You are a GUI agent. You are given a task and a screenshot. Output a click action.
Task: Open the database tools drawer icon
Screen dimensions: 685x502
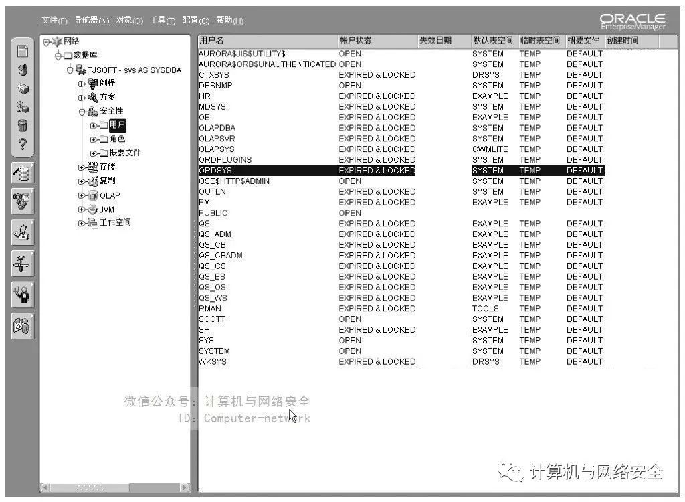[23, 172]
